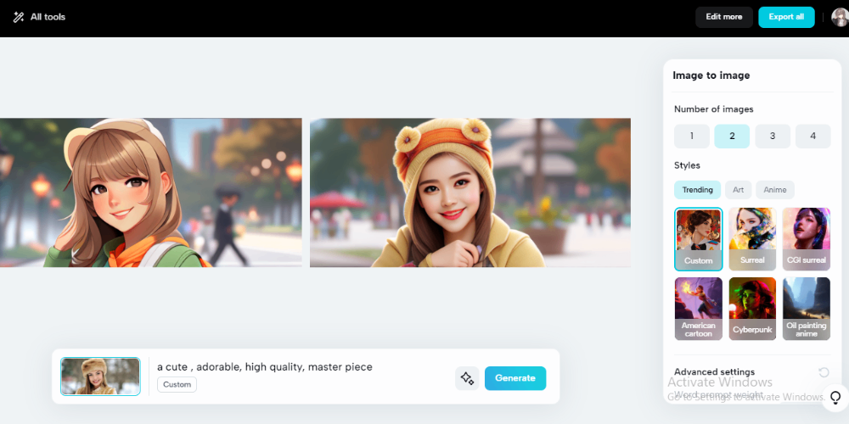This screenshot has height=424, width=849.
Task: Click the Custom style tag under prompt
Action: (x=177, y=384)
